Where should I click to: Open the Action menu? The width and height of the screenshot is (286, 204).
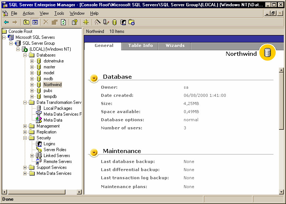28,13
